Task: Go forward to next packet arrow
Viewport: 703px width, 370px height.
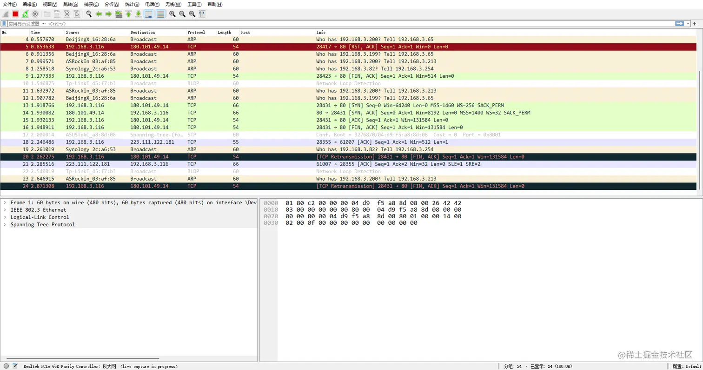Action: [108, 14]
